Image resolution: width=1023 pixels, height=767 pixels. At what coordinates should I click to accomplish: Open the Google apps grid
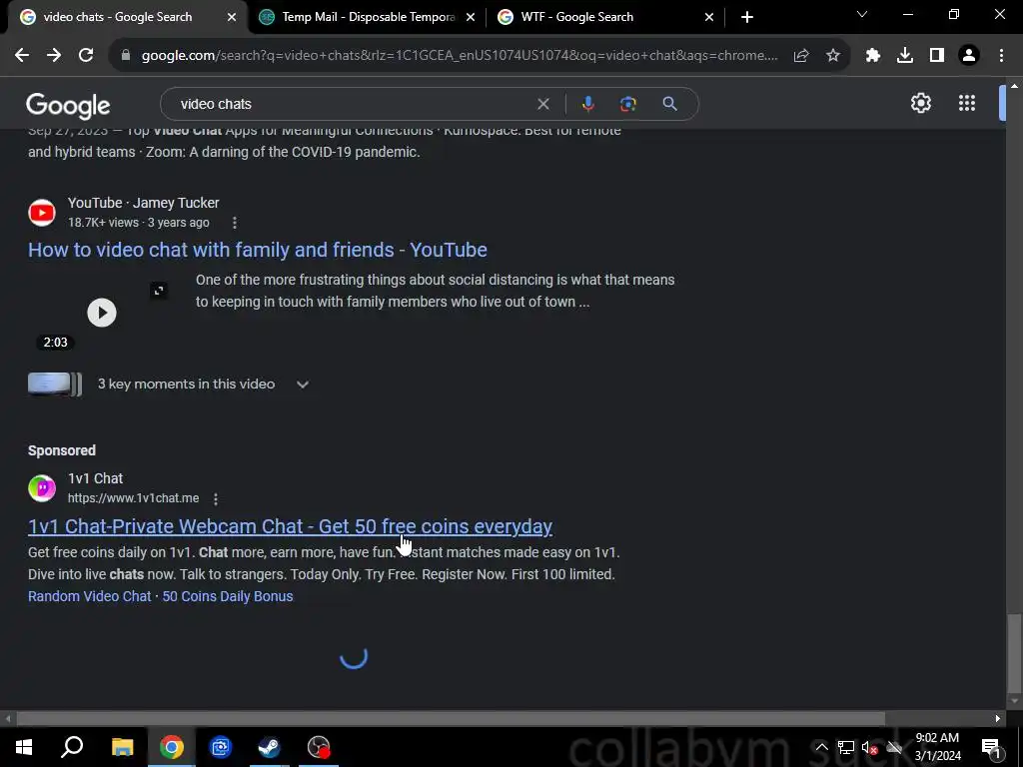[x=967, y=103]
